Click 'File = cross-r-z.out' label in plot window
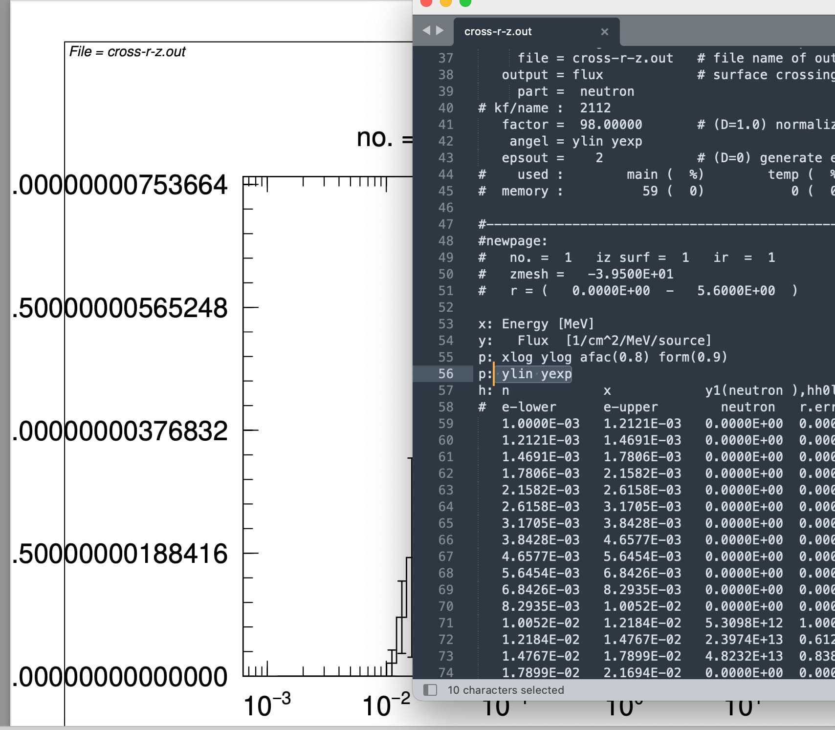835x730 pixels. point(127,51)
